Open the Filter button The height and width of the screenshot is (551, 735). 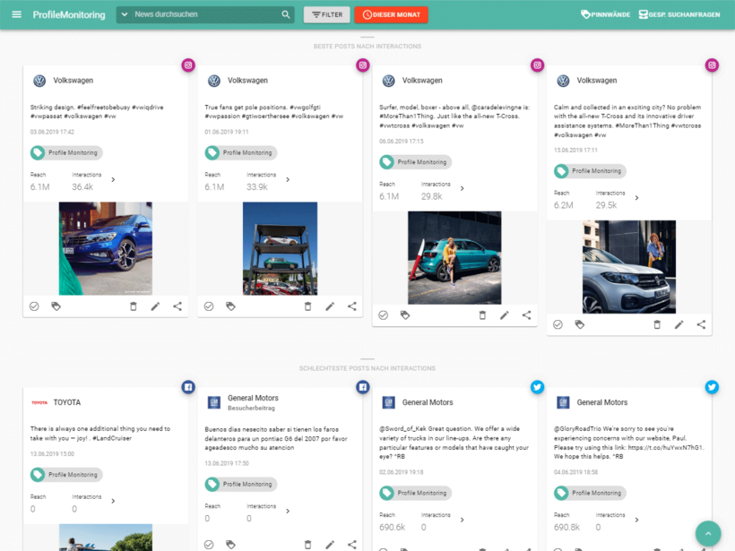(x=327, y=14)
